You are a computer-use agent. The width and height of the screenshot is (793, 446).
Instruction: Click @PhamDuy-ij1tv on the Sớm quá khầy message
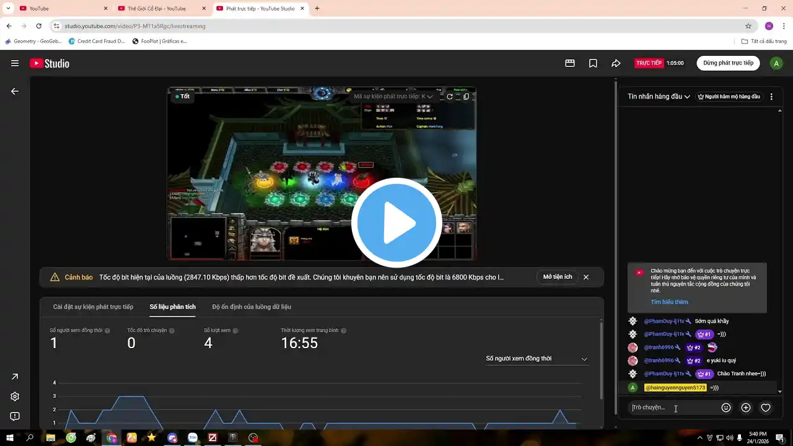pos(664,321)
